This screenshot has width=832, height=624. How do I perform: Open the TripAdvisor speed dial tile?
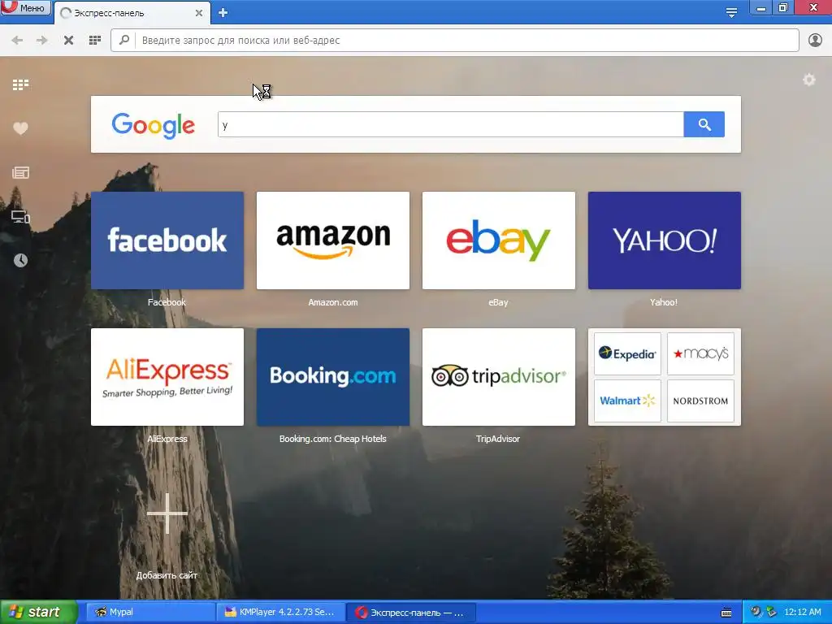pos(498,377)
